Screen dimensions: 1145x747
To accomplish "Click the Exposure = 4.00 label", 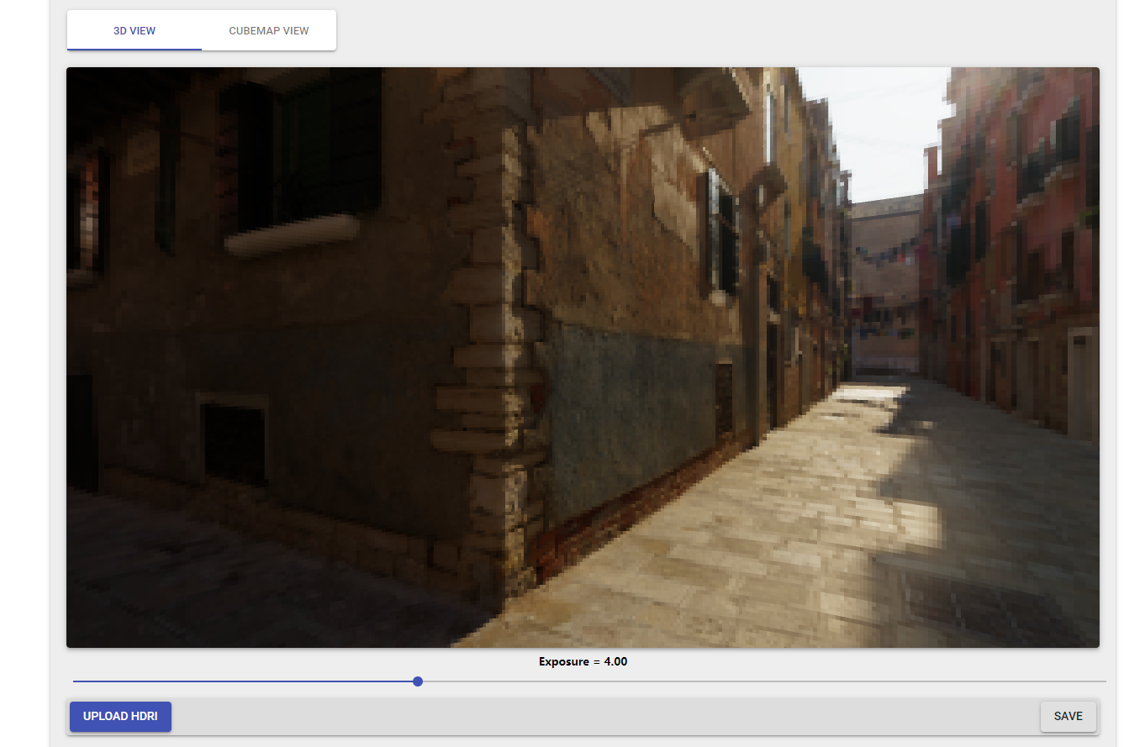I will click(x=583, y=661).
